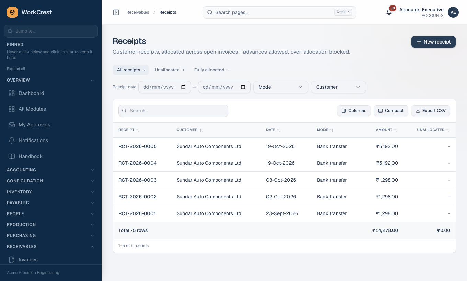Go to My Approvals inbox
The width and height of the screenshot is (467, 281).
click(51, 125)
